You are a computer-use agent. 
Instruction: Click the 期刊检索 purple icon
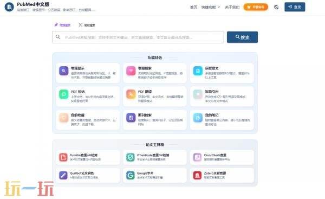[x=131, y=118]
